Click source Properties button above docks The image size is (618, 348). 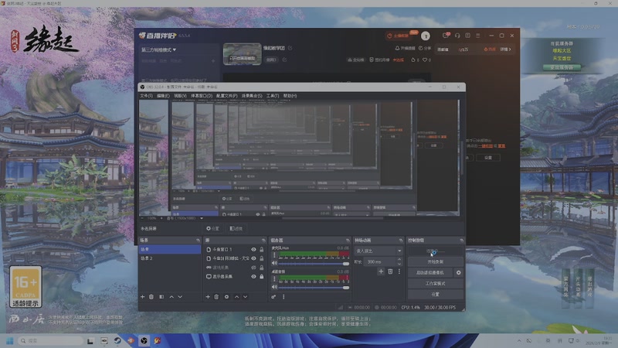click(x=213, y=228)
